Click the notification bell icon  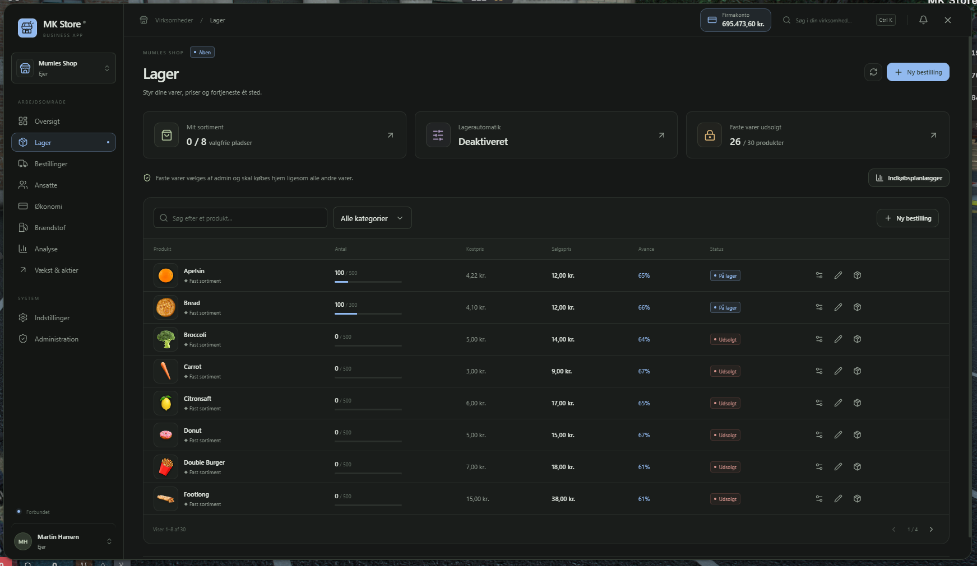pos(923,20)
